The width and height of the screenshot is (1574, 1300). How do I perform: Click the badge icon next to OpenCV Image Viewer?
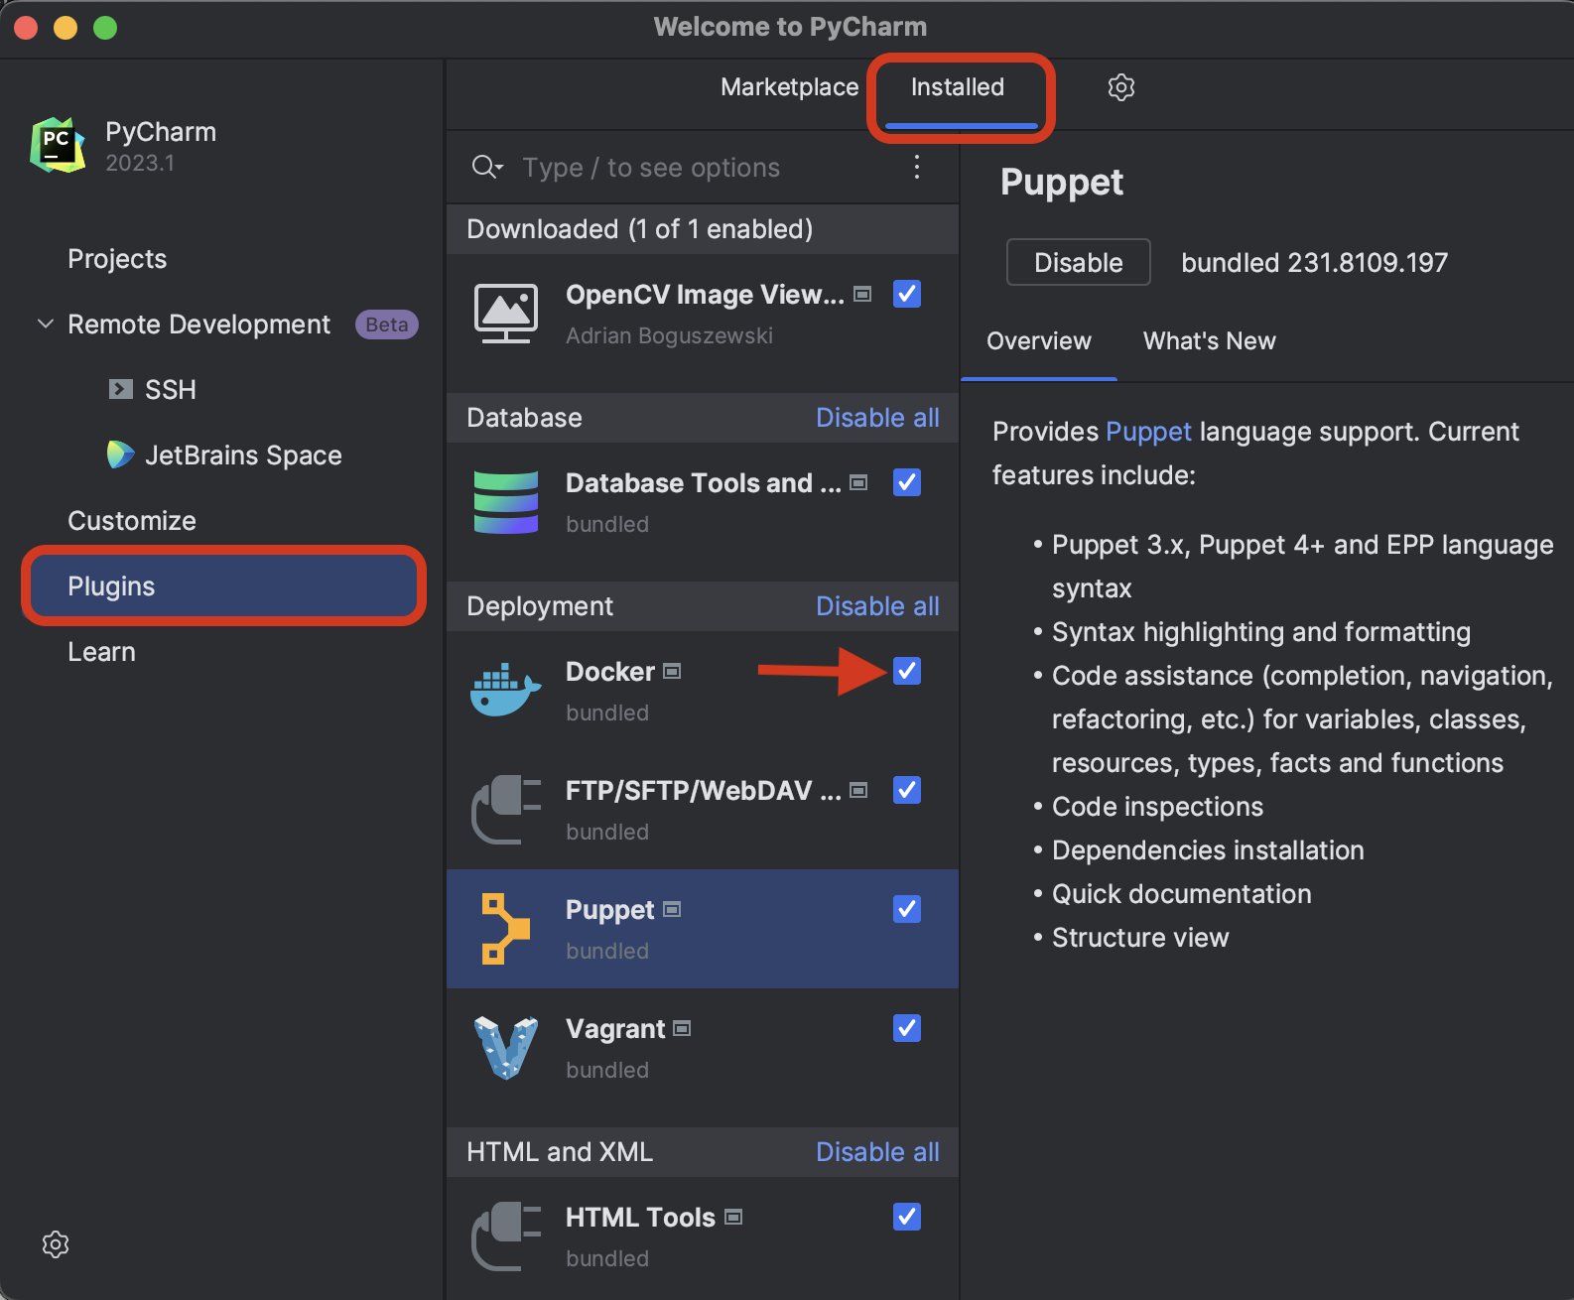[x=862, y=294]
